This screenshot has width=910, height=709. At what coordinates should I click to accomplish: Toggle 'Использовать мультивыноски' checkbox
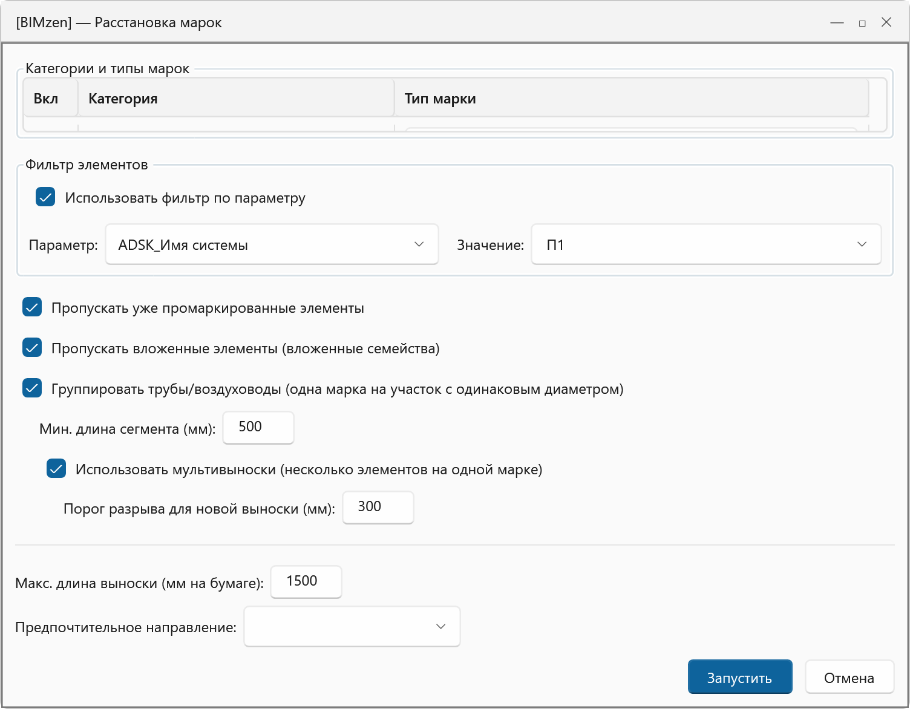[x=56, y=469]
